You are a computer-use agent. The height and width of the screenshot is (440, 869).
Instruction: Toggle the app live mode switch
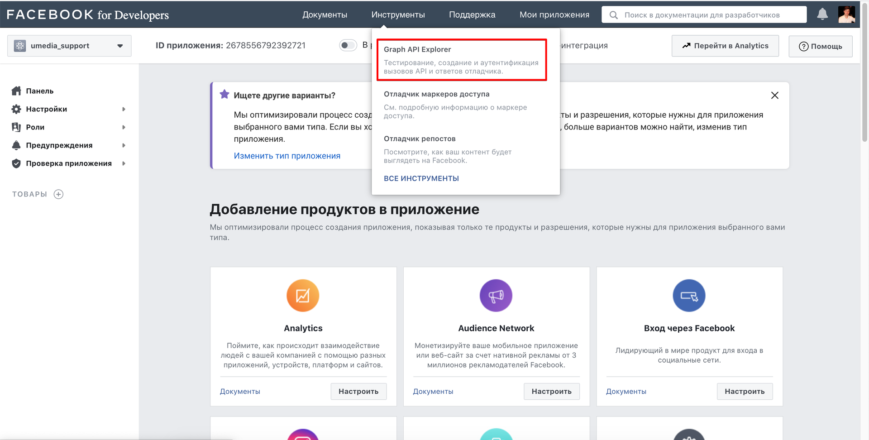tap(348, 45)
